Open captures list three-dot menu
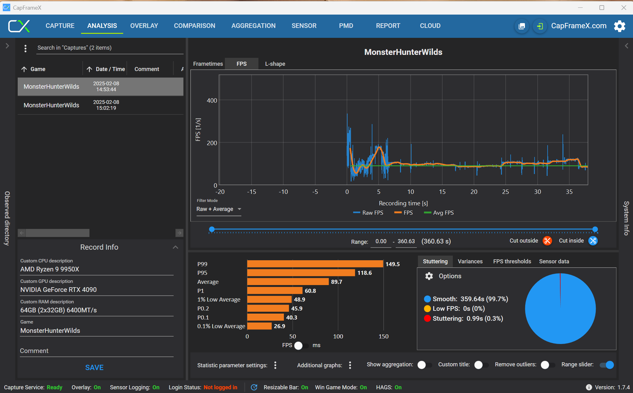Image resolution: width=633 pixels, height=393 pixels. point(25,48)
